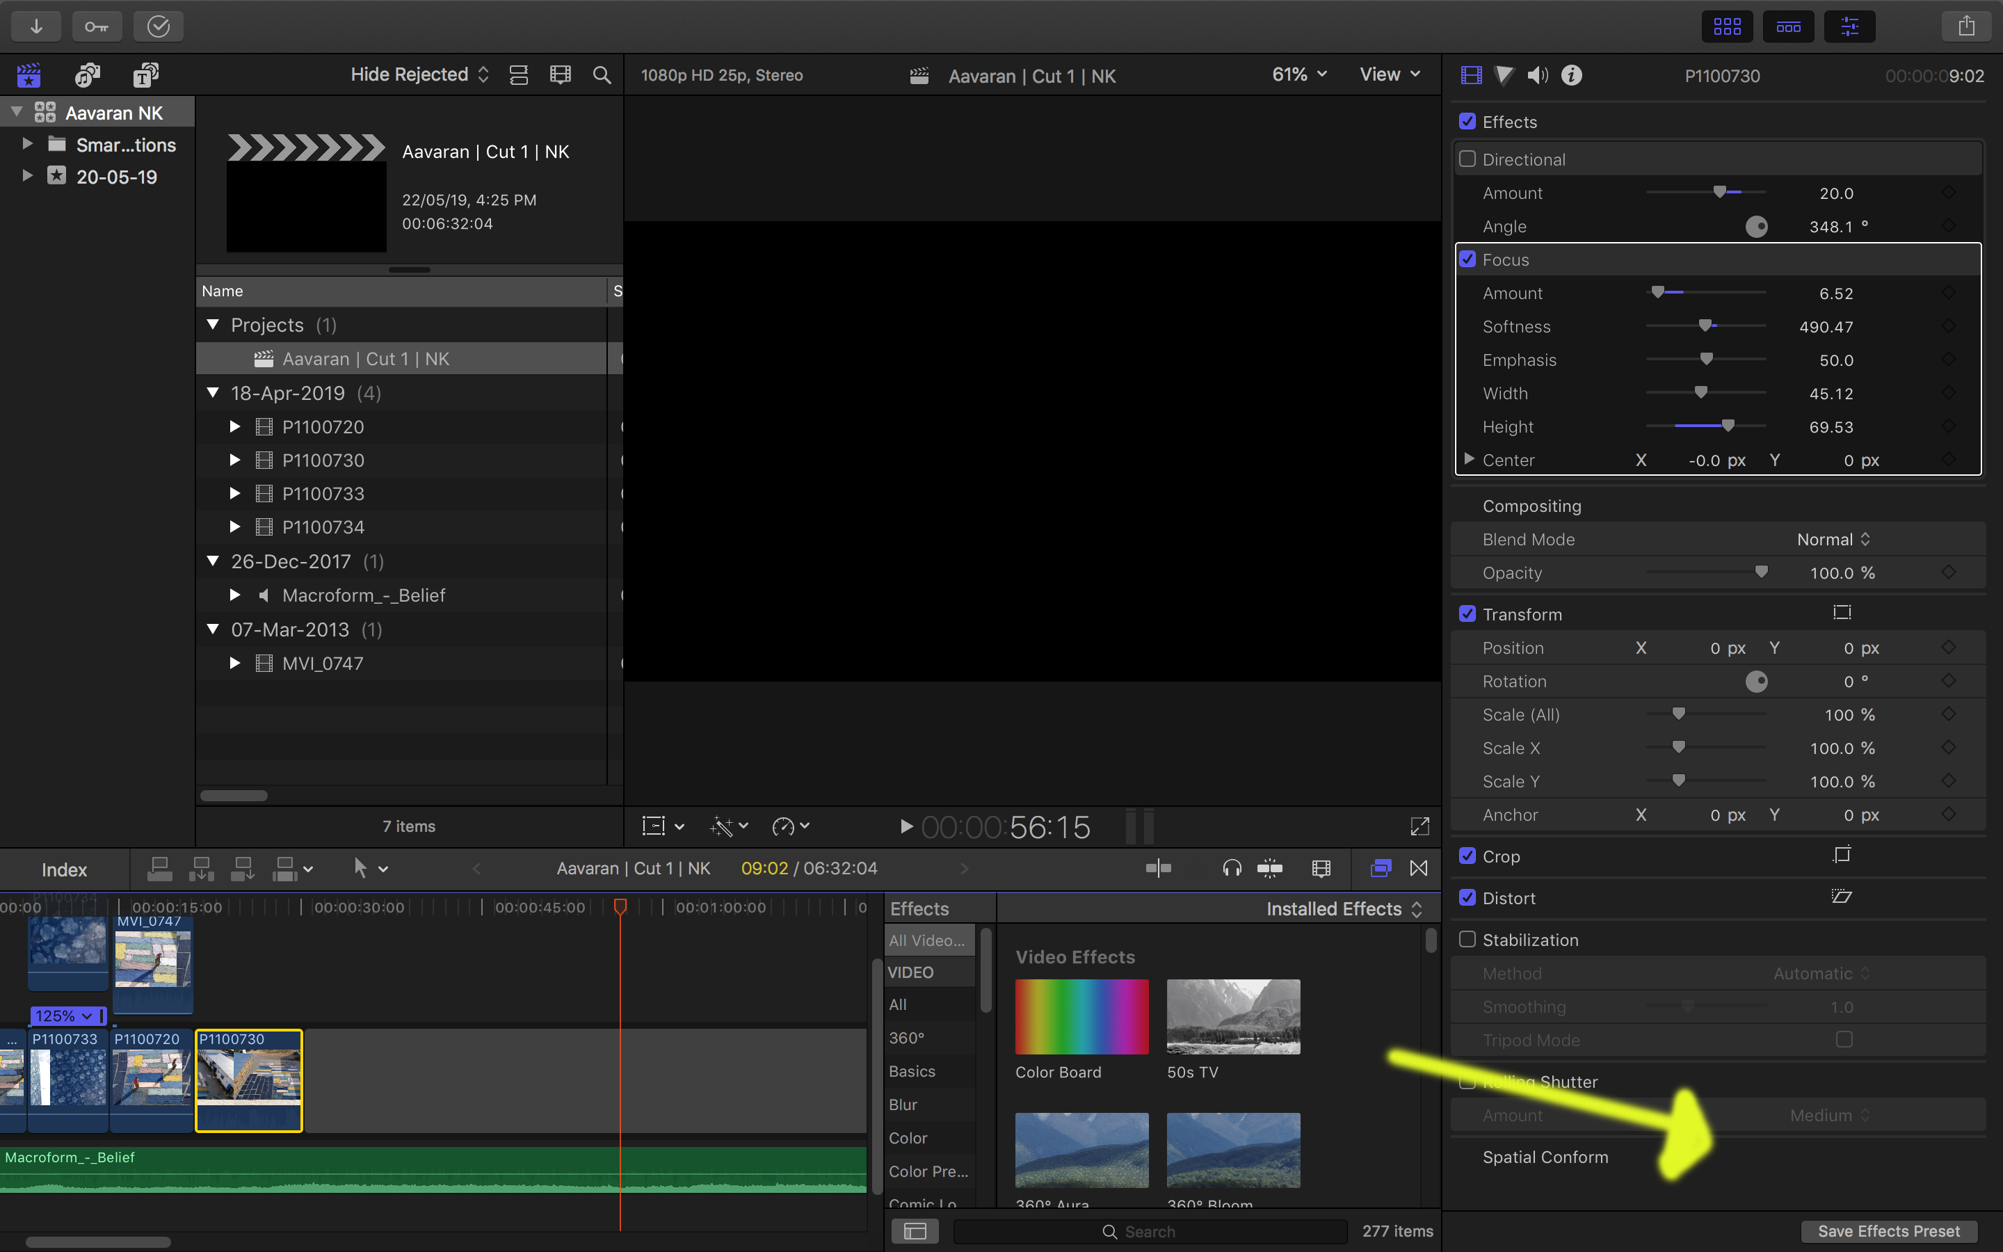The image size is (2003, 1252).
Task: Open the viewer View menu
Action: point(1389,74)
